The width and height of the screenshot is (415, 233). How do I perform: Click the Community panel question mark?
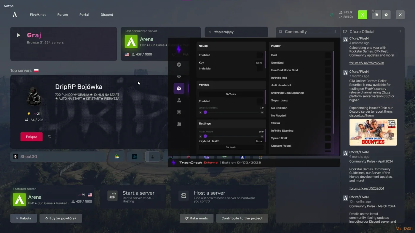[336, 32]
